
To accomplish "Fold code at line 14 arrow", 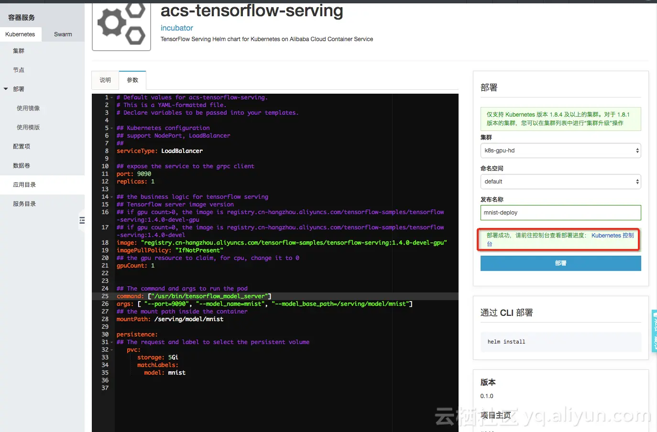I will tap(112, 197).
